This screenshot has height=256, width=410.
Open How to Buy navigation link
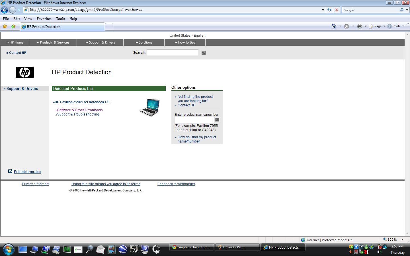click(x=185, y=42)
